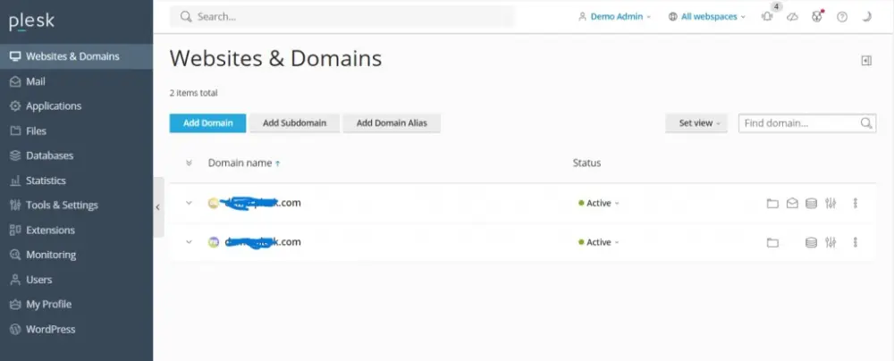Open three-dot menu for the first domain
This screenshot has height=361, width=894.
[x=856, y=203]
